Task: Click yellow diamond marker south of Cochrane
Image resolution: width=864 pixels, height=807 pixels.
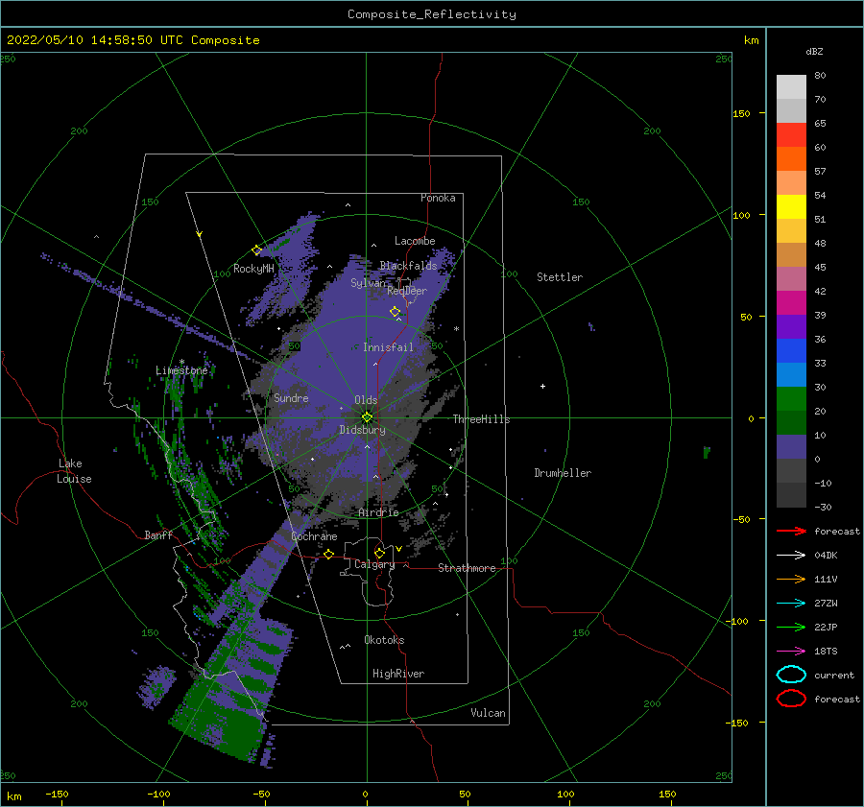Action: [x=329, y=554]
